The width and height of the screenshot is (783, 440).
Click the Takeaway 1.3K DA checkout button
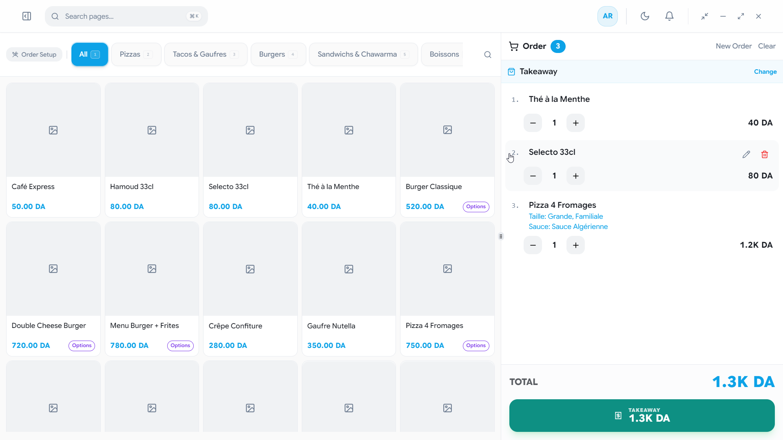coord(642,416)
